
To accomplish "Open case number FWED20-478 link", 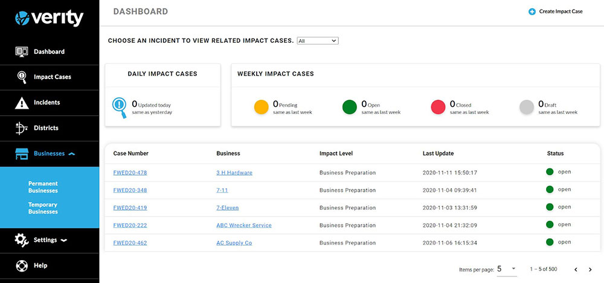I will (130, 173).
